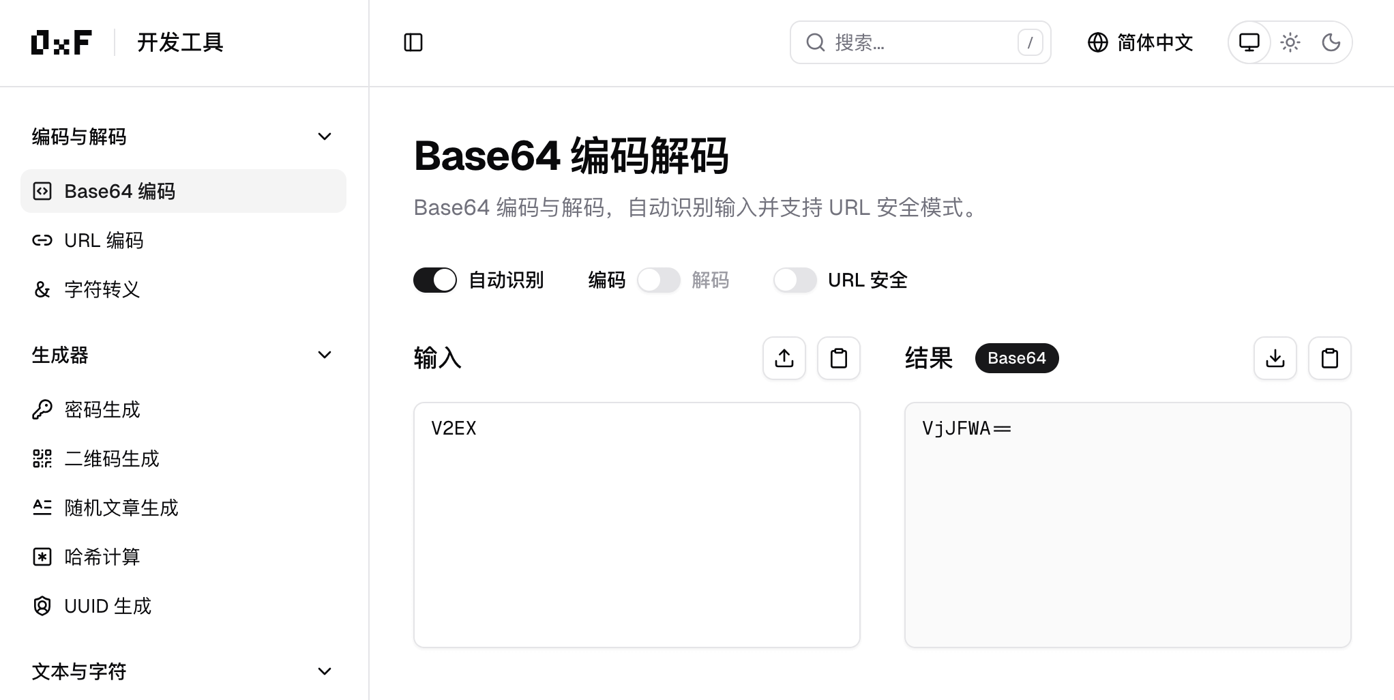1394x700 pixels.
Task: Enable the URL 安全 toggle
Action: (795, 280)
